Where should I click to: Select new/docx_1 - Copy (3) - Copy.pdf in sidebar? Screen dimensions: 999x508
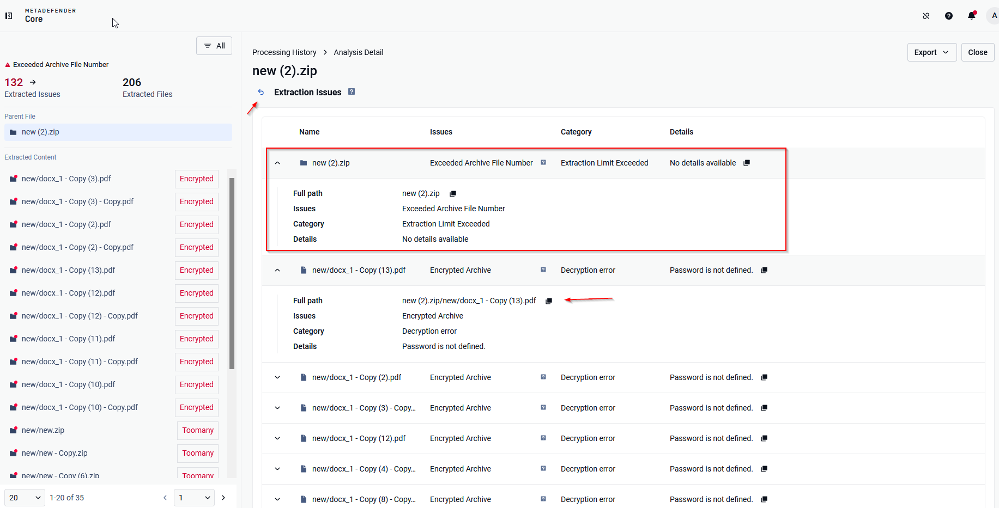[77, 201]
